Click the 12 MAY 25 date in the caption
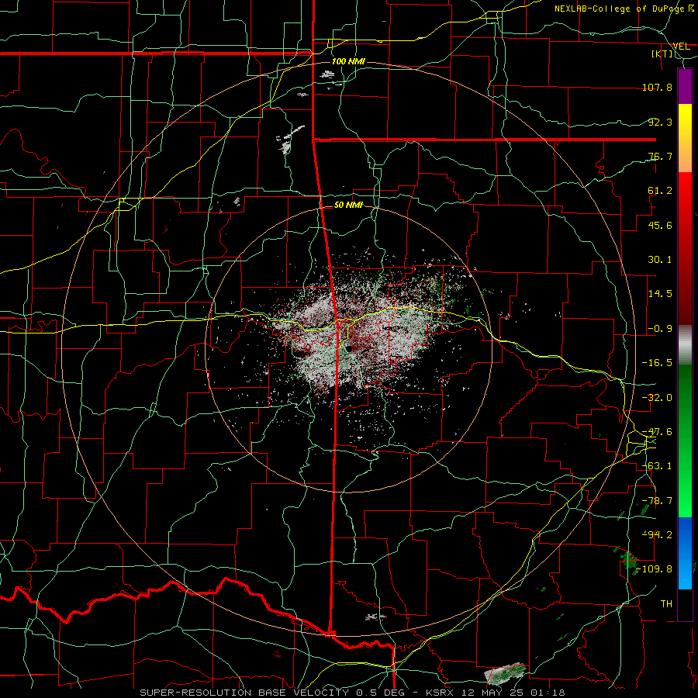698x698 pixels. [492, 693]
